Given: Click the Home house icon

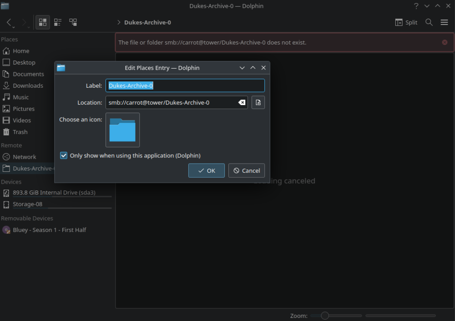Looking at the screenshot, I should [x=6, y=51].
